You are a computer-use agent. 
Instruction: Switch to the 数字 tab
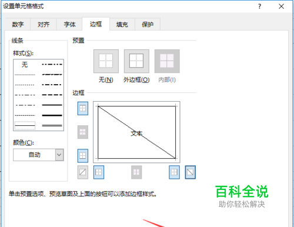[x=18, y=24]
